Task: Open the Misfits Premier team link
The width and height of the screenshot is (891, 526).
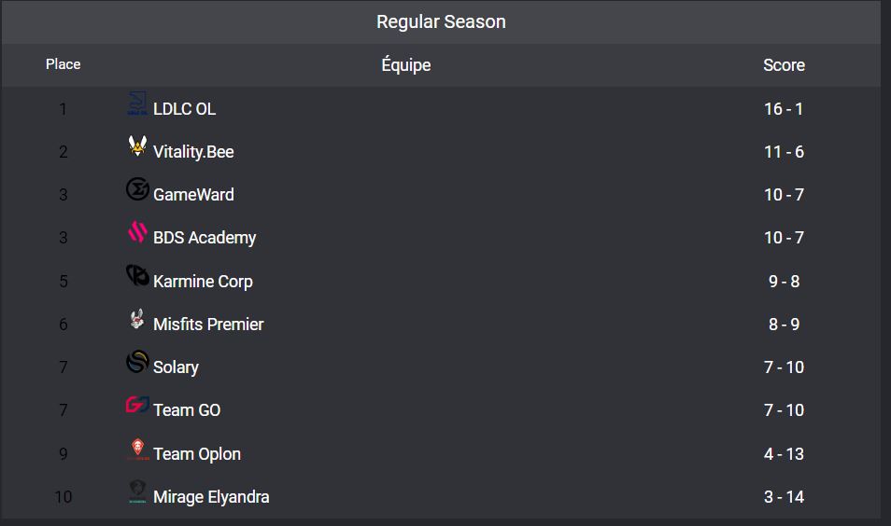Action: click(208, 325)
